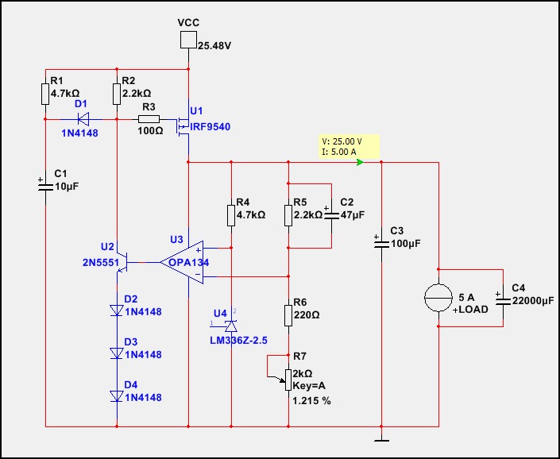This screenshot has width=560, height=459.
Task: Select resistor R4 symbol
Action: point(231,215)
